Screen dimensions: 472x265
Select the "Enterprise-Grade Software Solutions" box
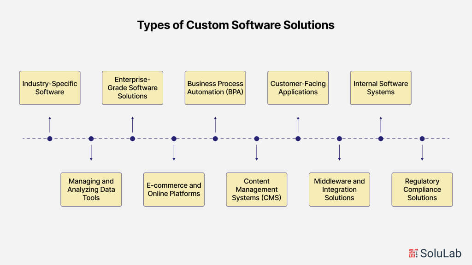[132, 88]
